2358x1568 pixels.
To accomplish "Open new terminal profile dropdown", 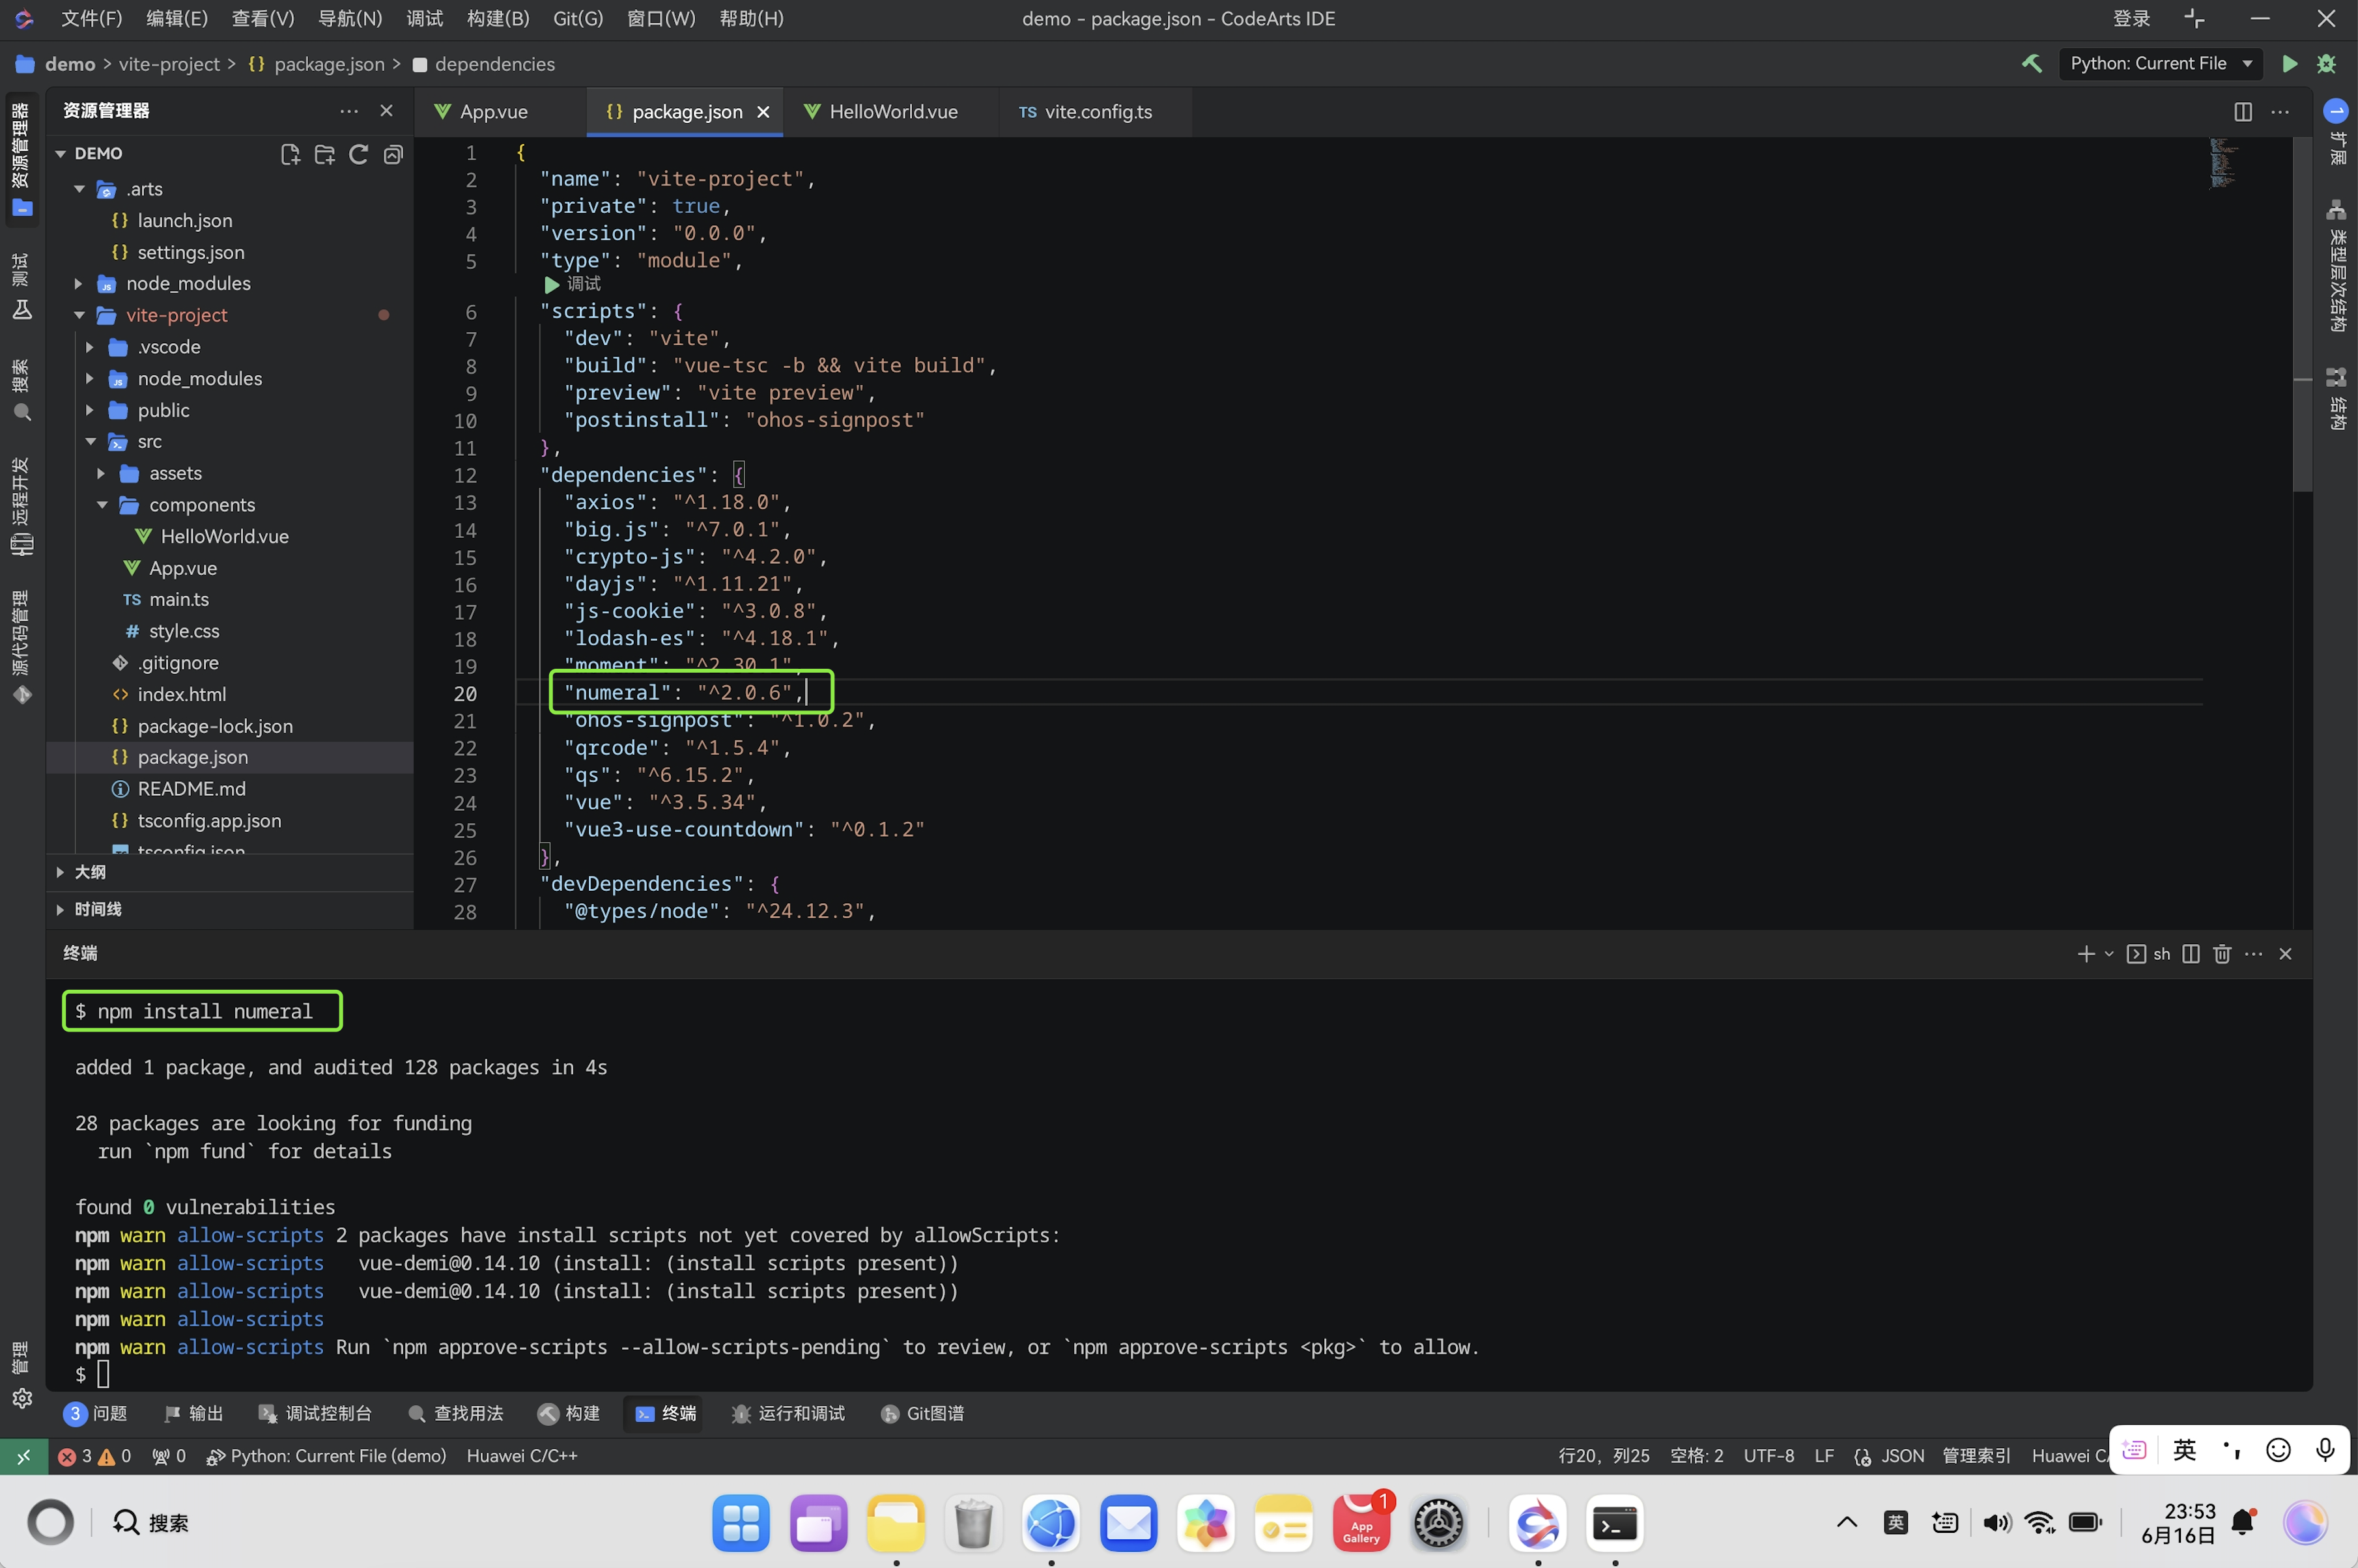I will (x=2109, y=954).
